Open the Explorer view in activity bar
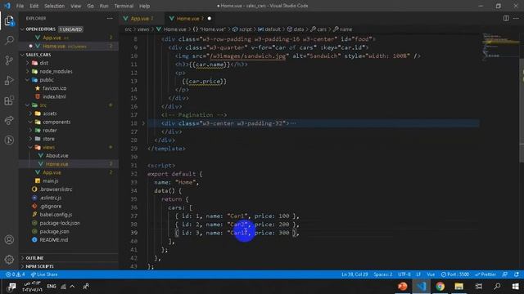 (9, 20)
